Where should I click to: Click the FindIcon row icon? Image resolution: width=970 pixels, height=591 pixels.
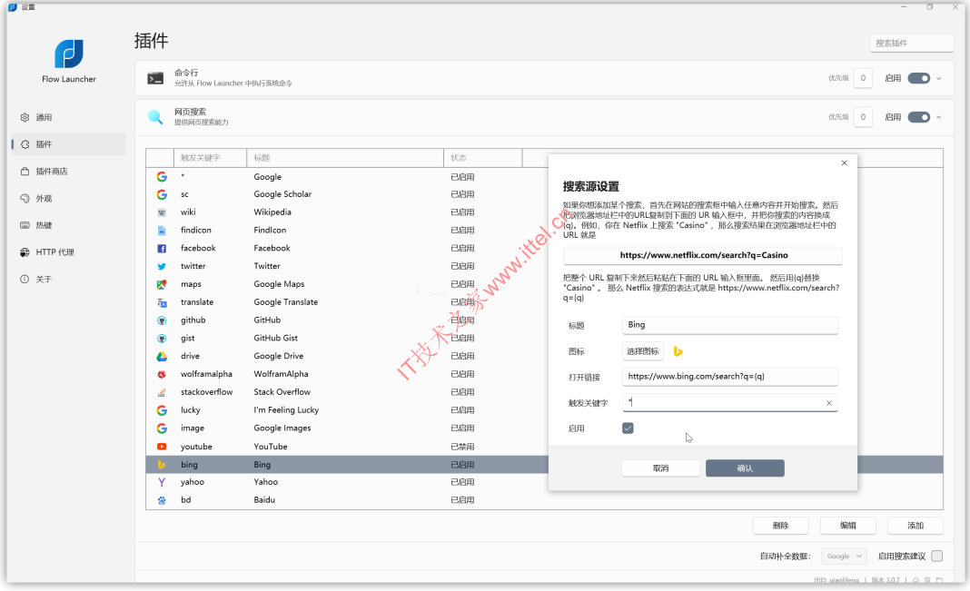pos(162,230)
